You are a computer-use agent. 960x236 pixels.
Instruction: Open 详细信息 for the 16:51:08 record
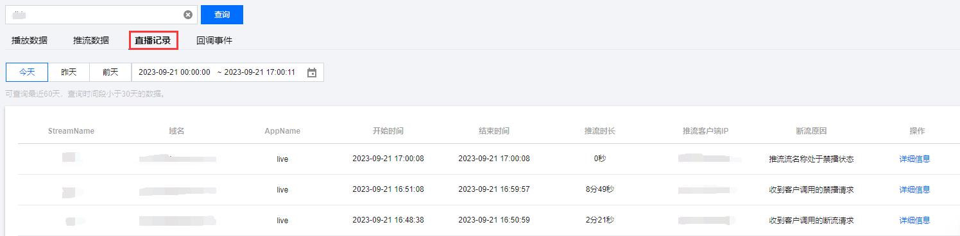click(x=914, y=190)
